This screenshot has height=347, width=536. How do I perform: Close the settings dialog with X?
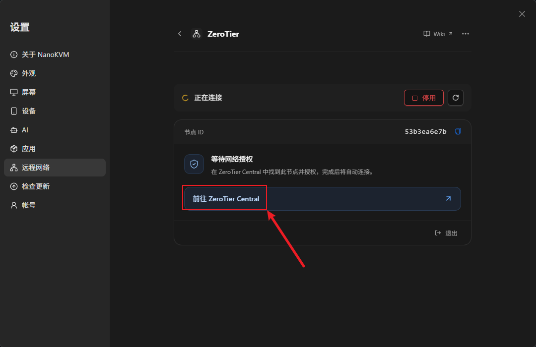(x=522, y=14)
